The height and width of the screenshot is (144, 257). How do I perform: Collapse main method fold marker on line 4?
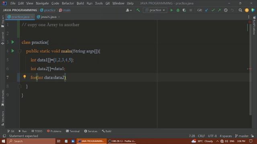20,51
